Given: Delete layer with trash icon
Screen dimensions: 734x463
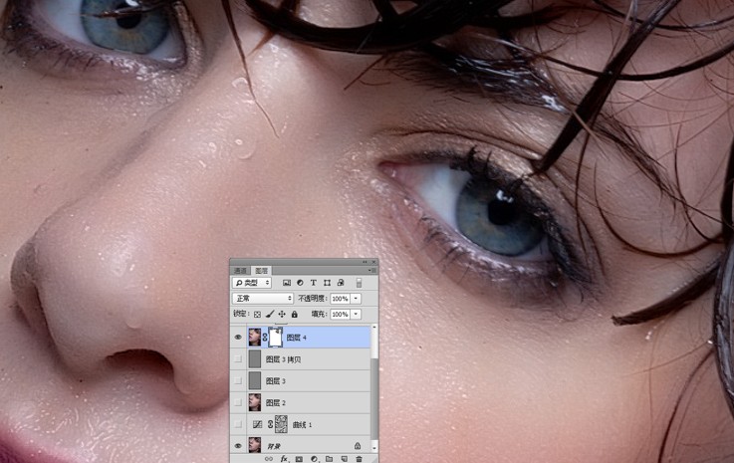Looking at the screenshot, I should coord(360,459).
